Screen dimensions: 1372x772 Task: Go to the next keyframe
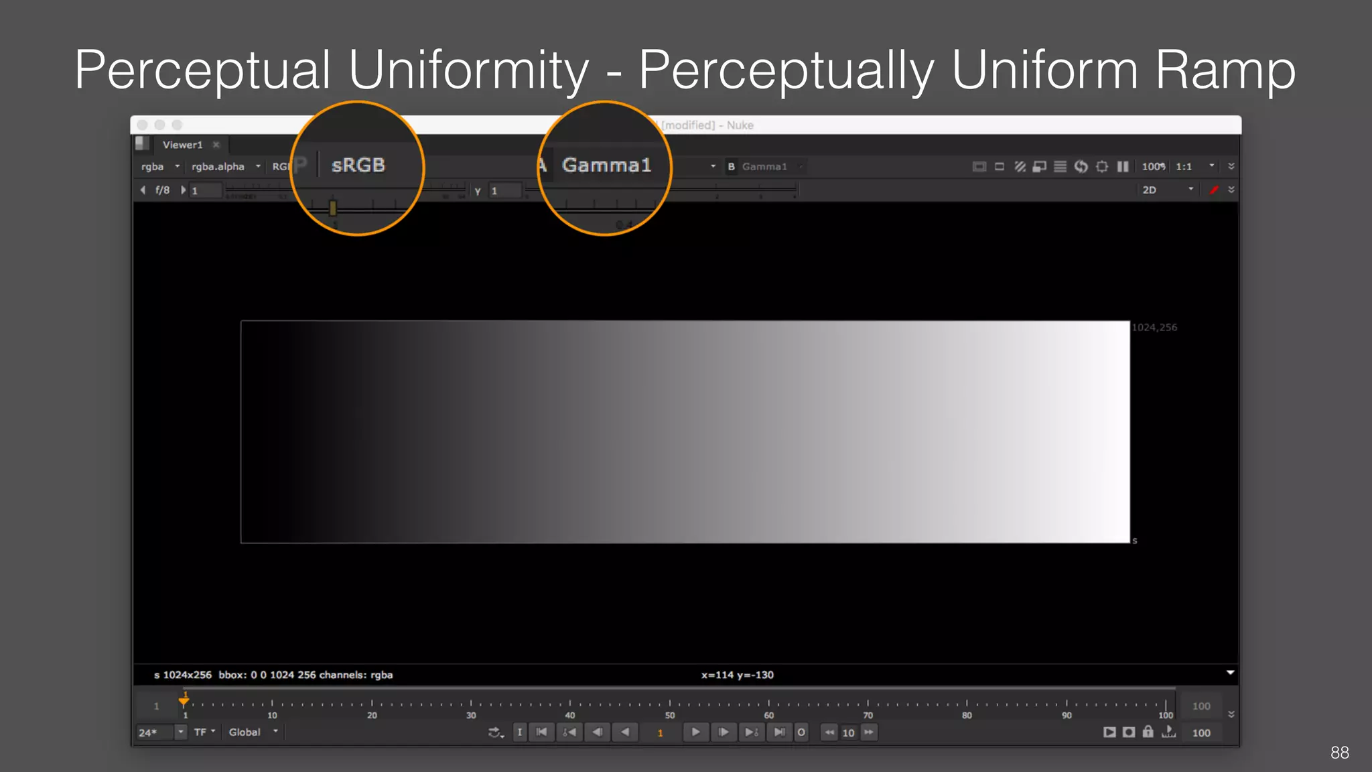click(751, 732)
